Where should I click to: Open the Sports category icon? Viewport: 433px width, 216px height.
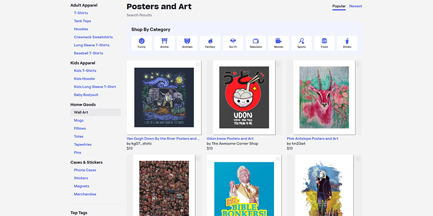[x=301, y=41]
